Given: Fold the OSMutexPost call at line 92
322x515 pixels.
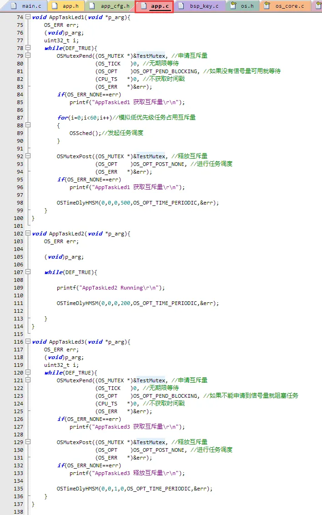Looking at the screenshot, I should tap(28, 156).
